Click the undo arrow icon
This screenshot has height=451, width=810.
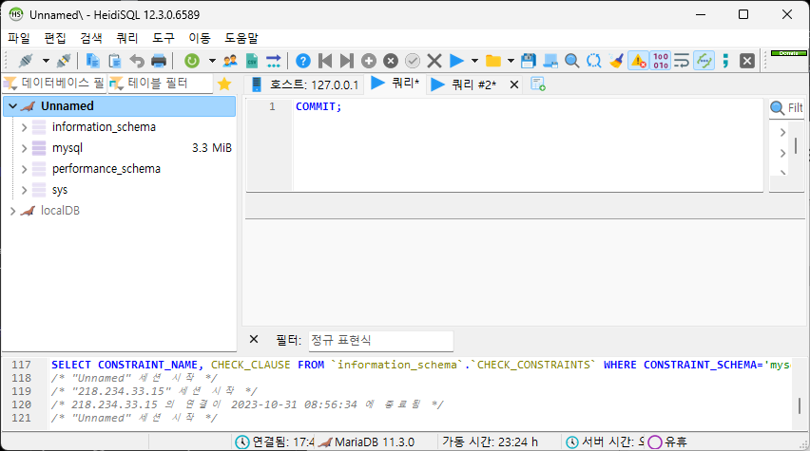coord(137,61)
